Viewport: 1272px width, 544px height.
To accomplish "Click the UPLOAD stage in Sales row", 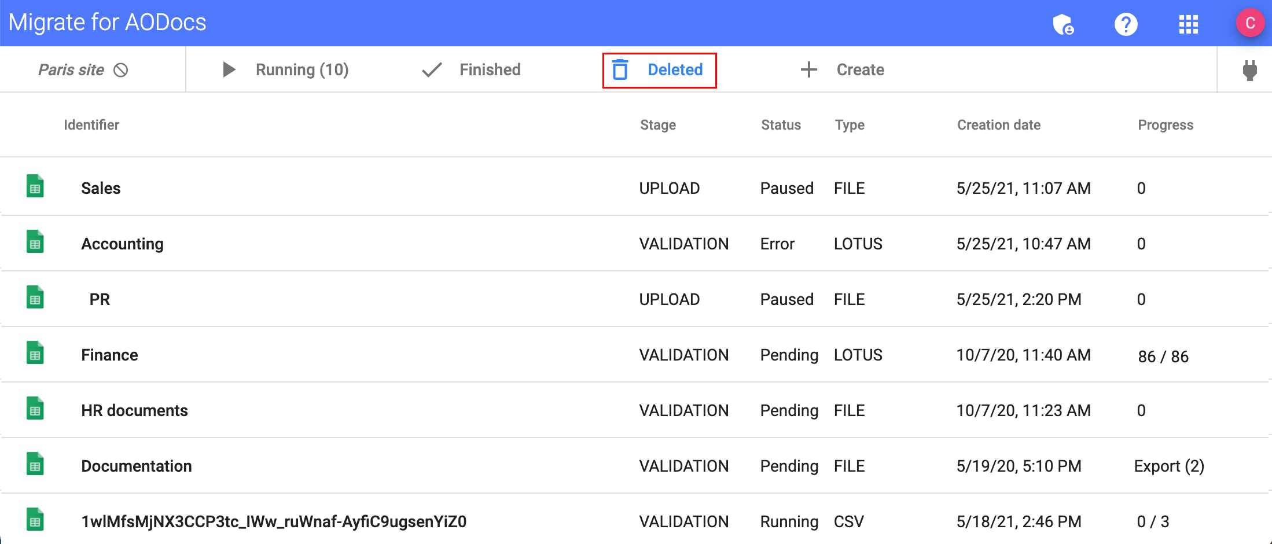I will pos(670,188).
